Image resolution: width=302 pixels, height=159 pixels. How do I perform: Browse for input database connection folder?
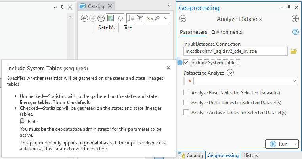[293, 51]
